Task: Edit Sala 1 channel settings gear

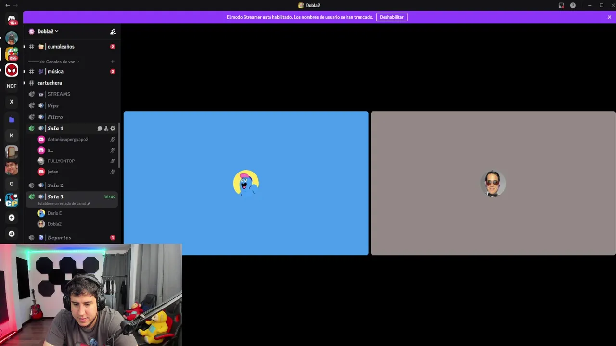Action: click(x=113, y=128)
